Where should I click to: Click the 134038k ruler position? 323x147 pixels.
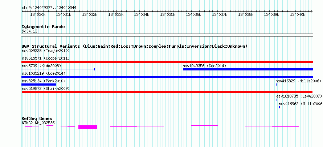pos(246,14)
